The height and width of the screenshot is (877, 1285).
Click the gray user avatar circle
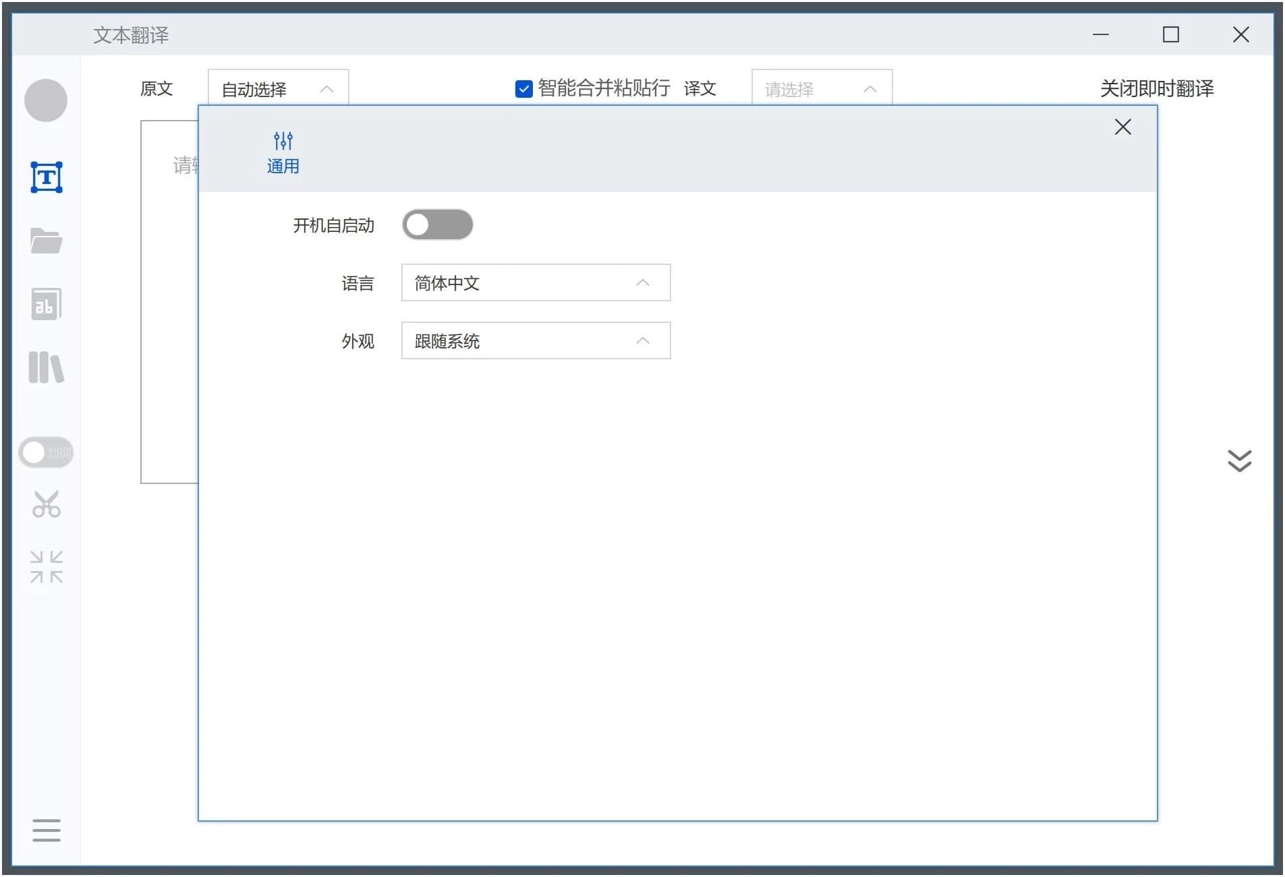(46, 100)
